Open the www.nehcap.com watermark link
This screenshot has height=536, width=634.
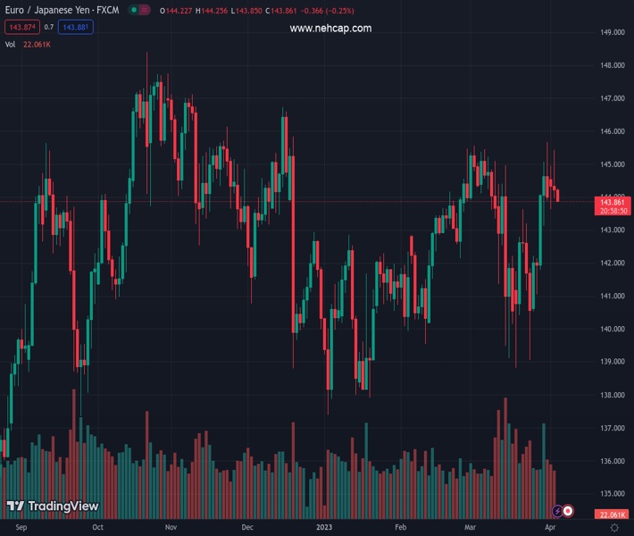pos(330,28)
